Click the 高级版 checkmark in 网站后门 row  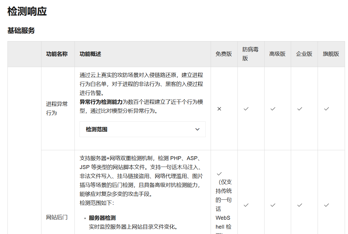coord(273,205)
